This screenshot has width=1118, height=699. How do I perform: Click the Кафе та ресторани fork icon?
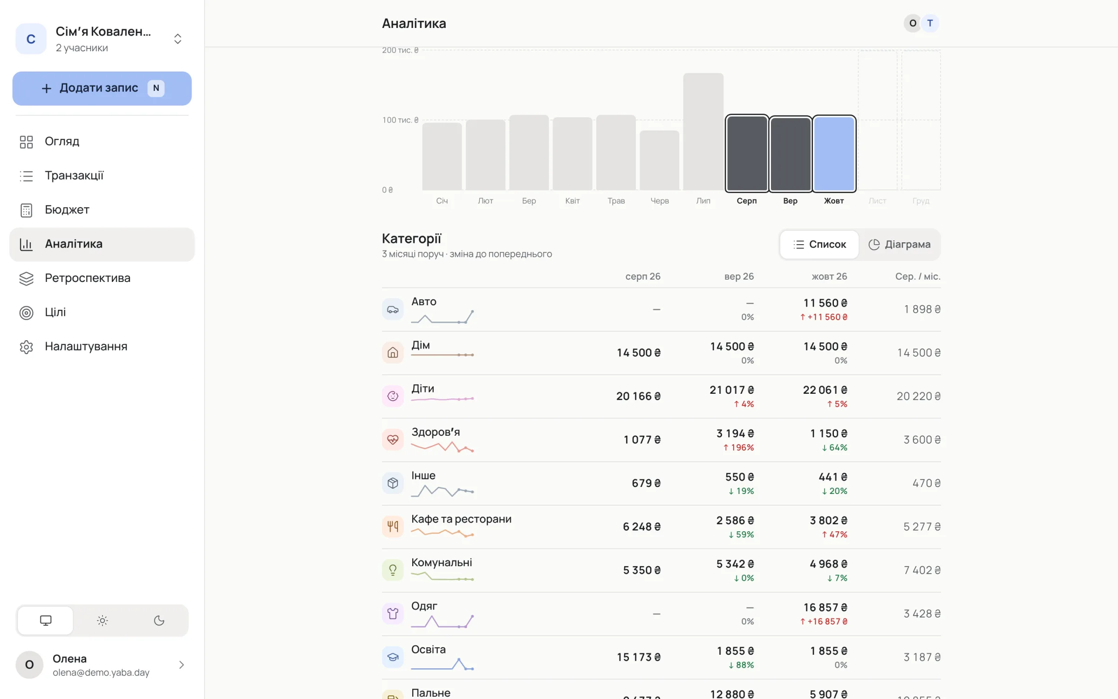pos(393,527)
